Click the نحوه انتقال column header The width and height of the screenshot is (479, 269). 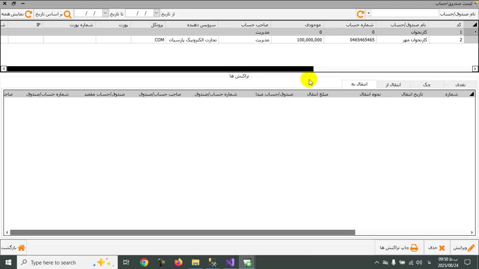coord(370,94)
